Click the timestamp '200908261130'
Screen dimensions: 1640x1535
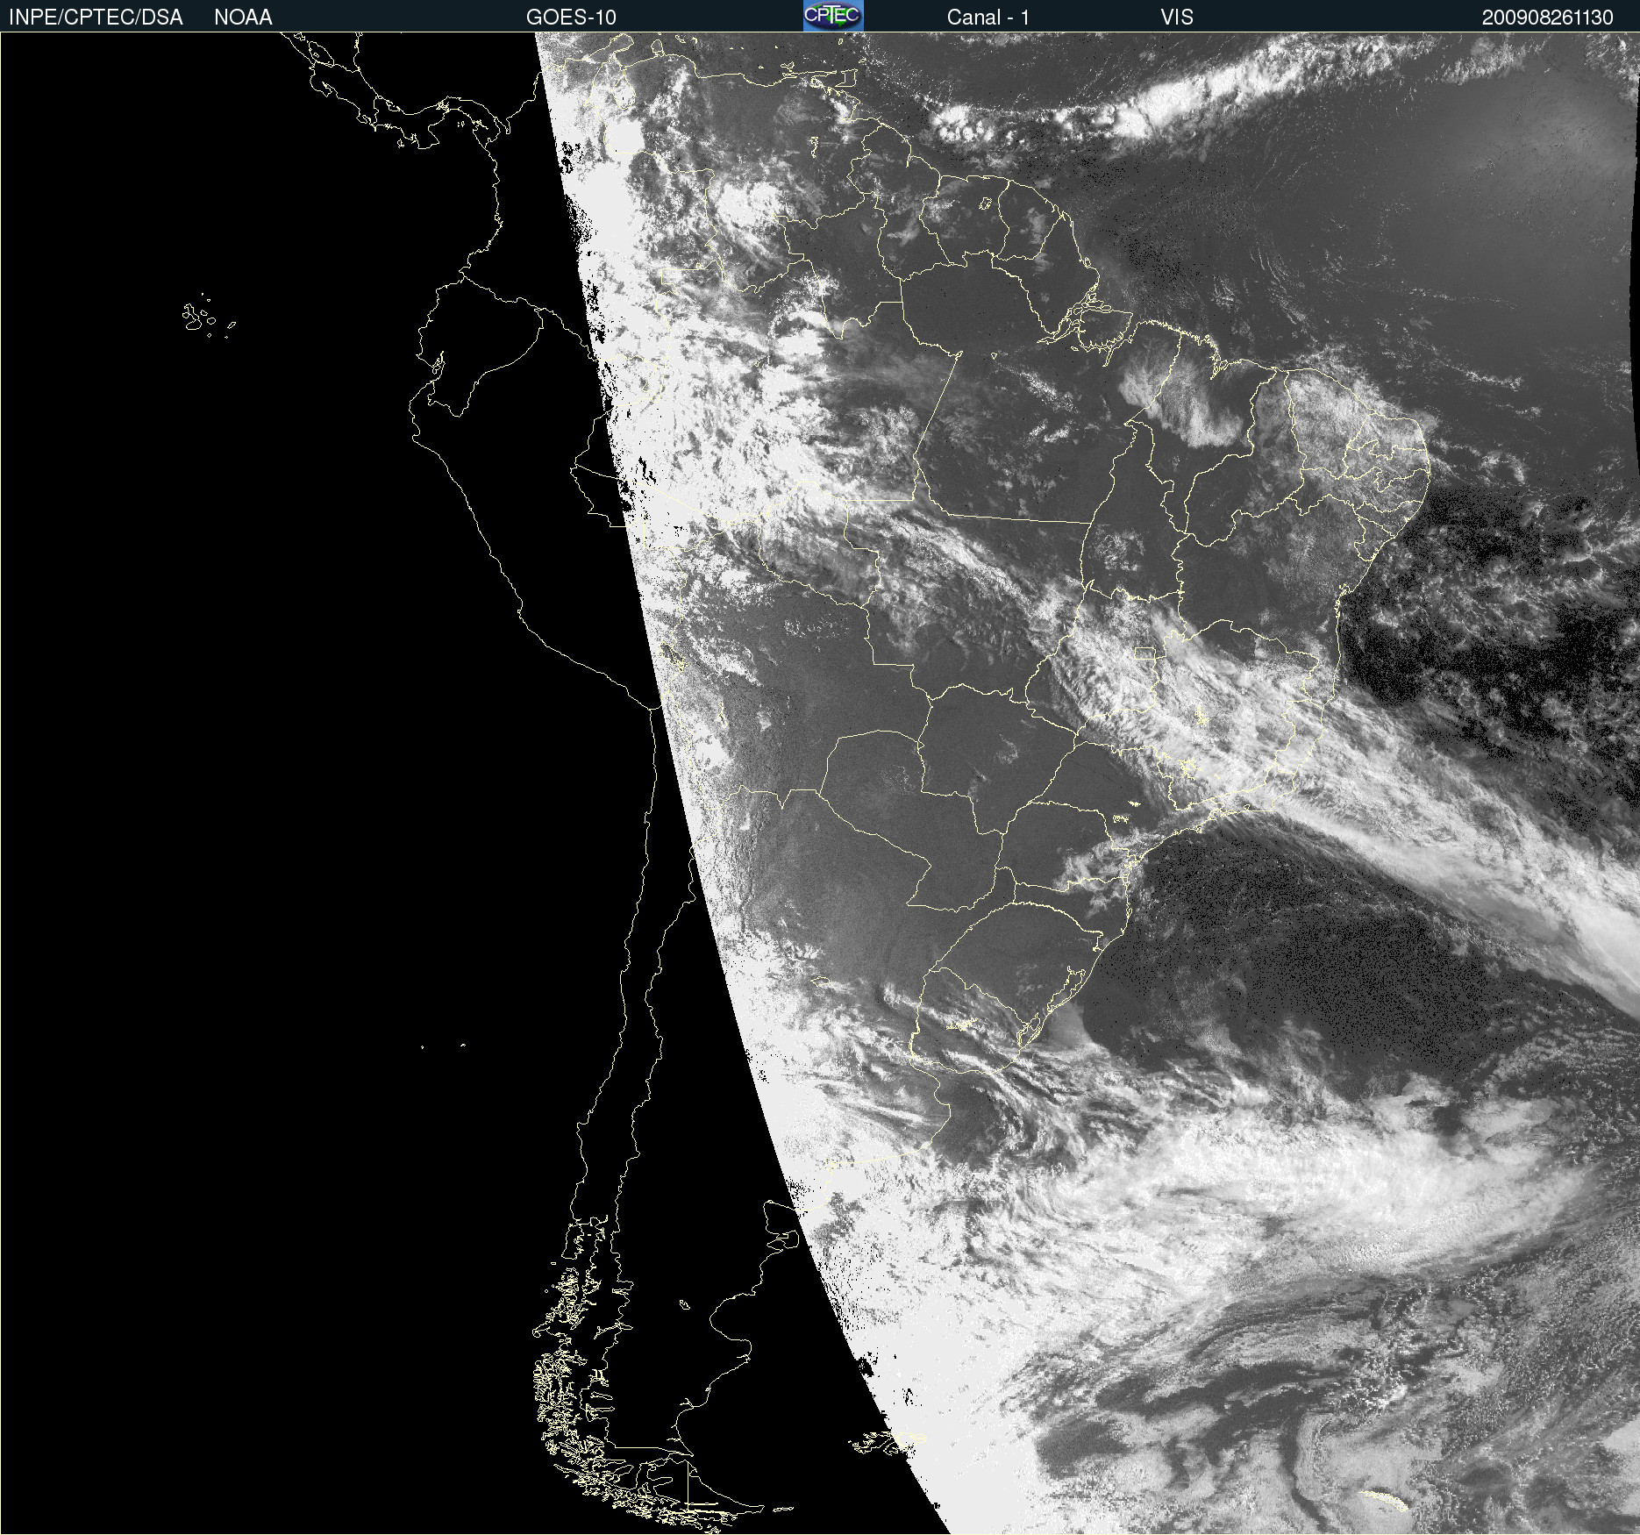pos(1547,18)
